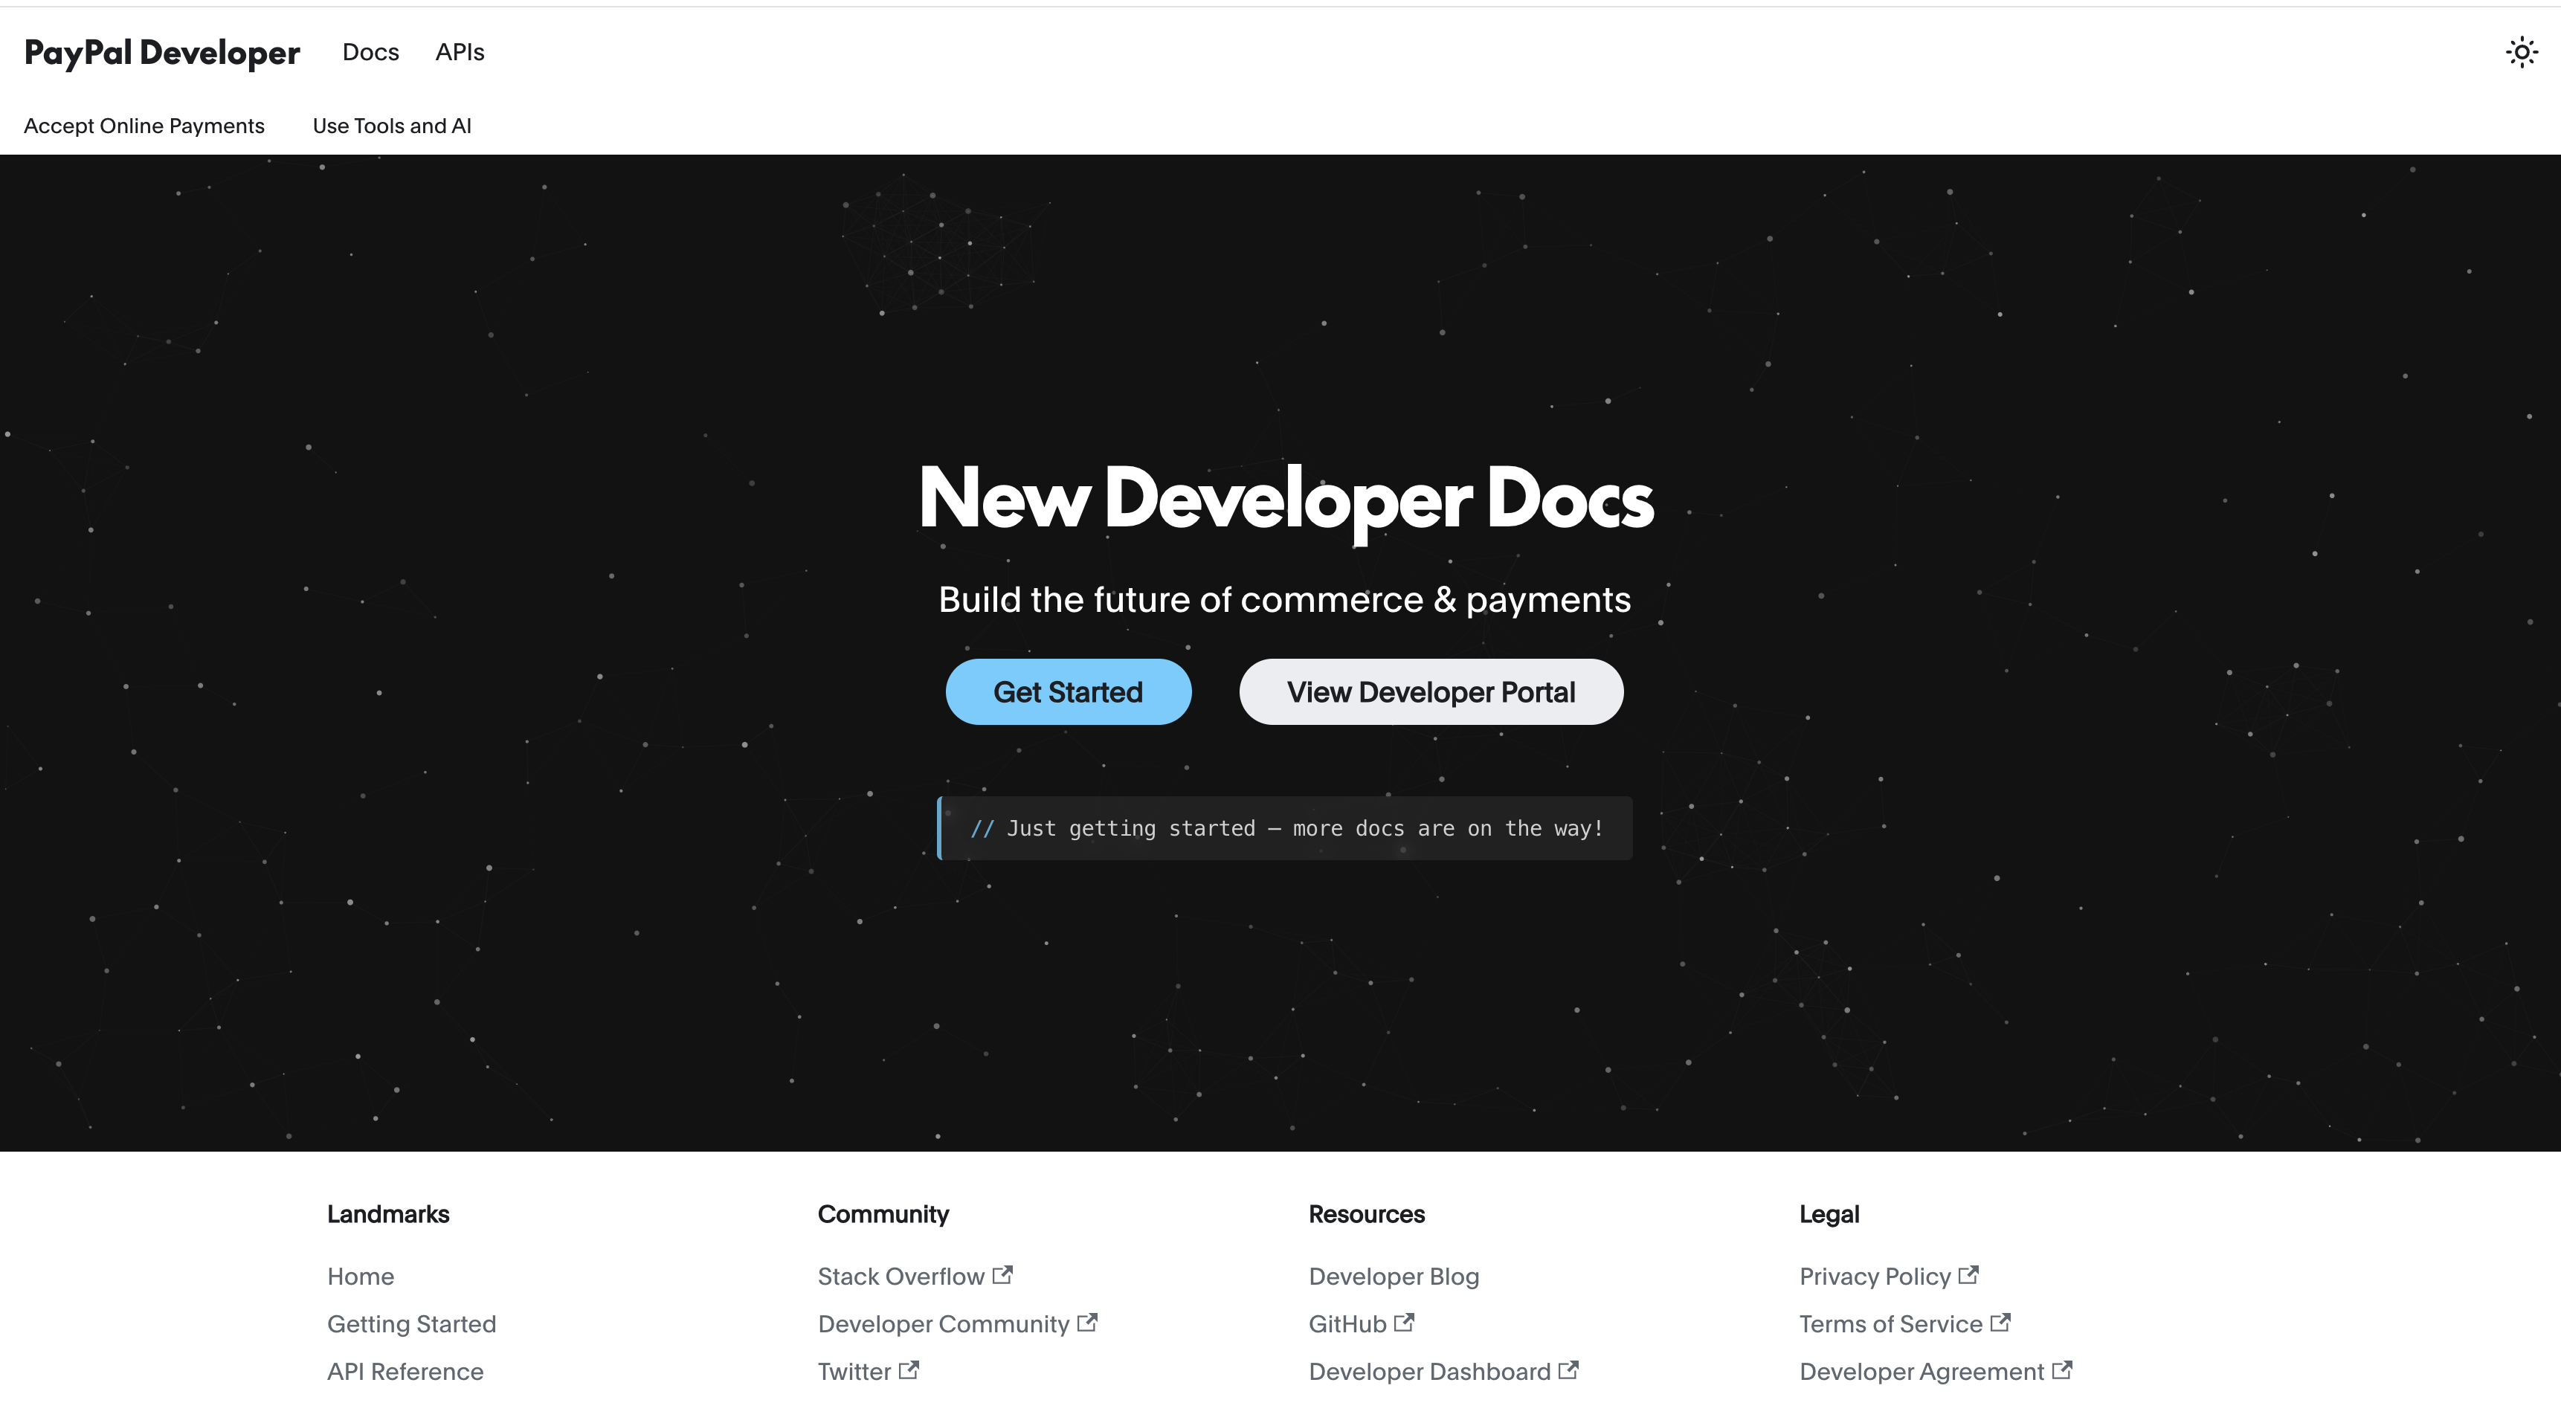Viewport: 2561px width, 1426px height.
Task: Open the Developer Blog footer link
Action: tap(1393, 1277)
